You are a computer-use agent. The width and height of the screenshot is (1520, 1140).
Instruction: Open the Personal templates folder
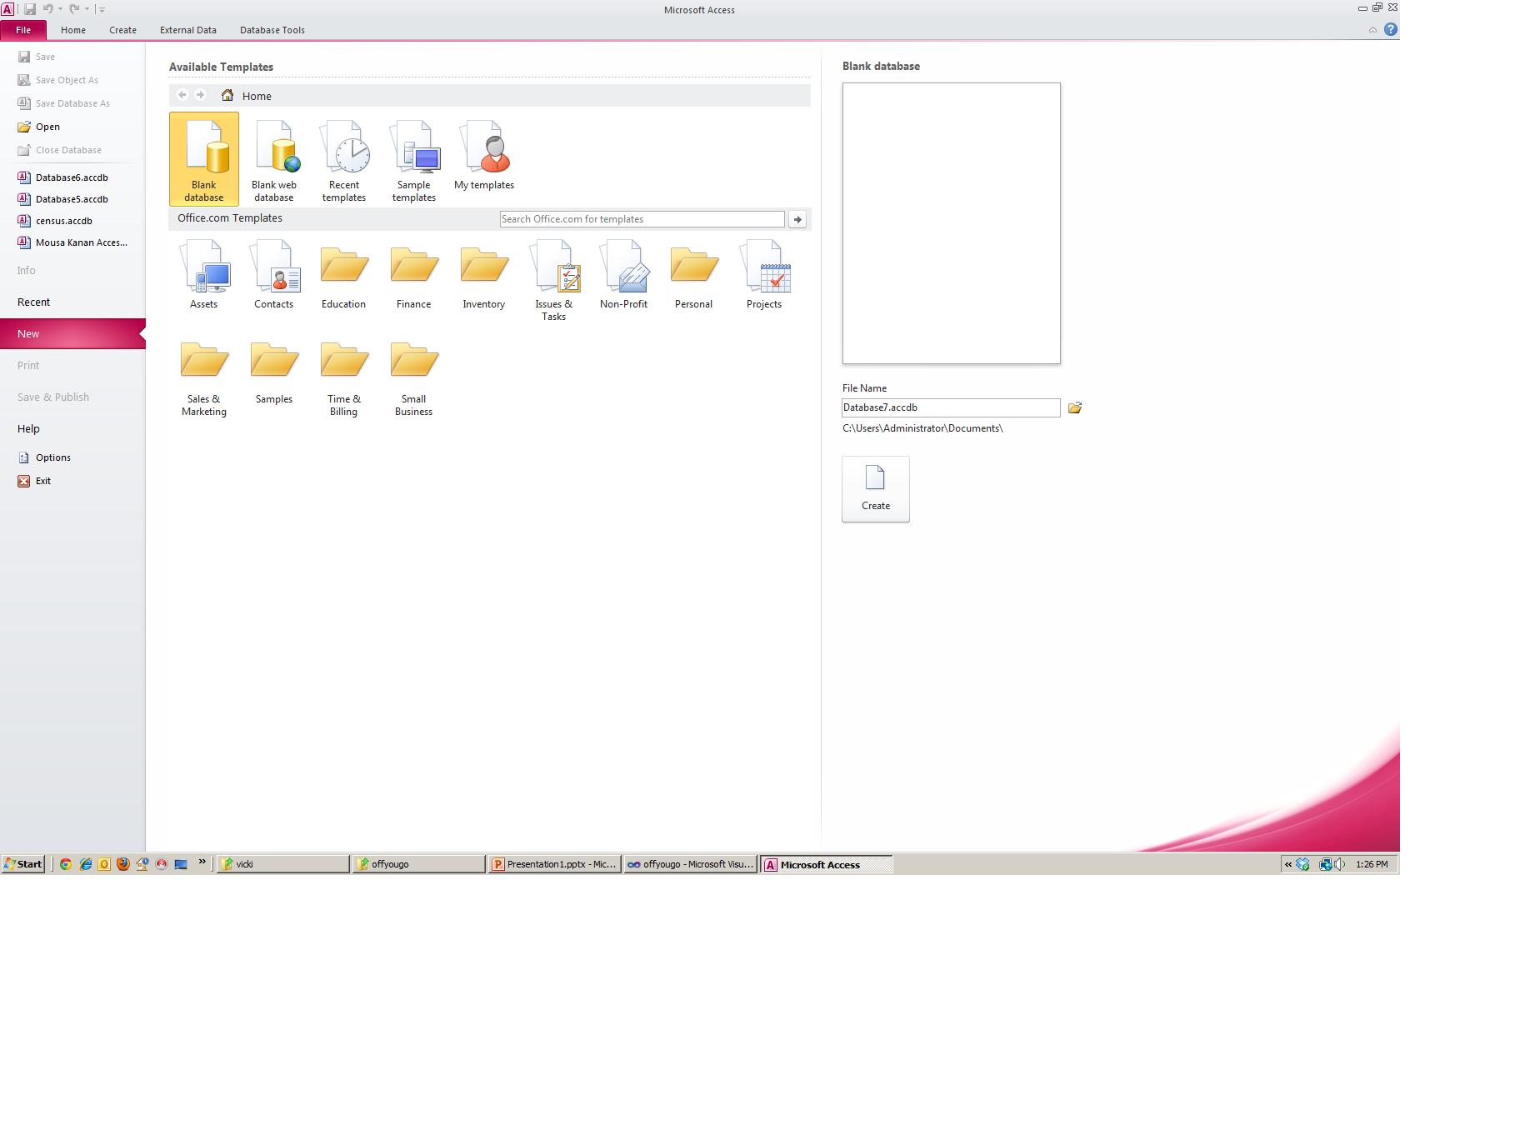tap(694, 276)
